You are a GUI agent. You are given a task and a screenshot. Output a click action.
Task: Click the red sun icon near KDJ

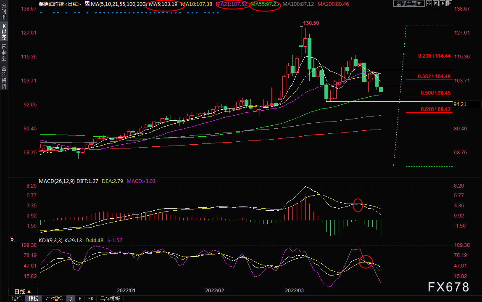point(12,239)
